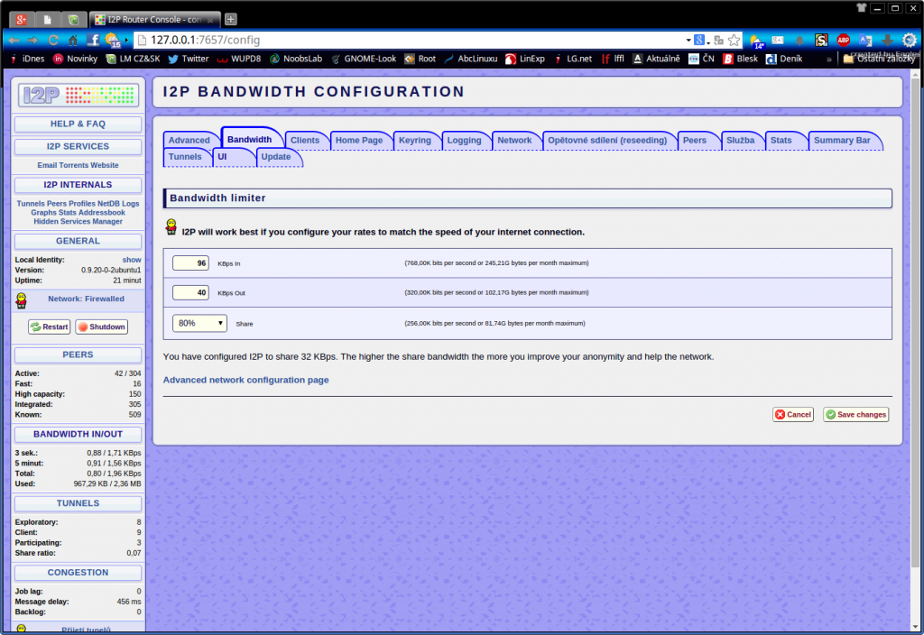The image size is (924, 635).
Task: Show the local identity via 'show' link
Action: 132,260
